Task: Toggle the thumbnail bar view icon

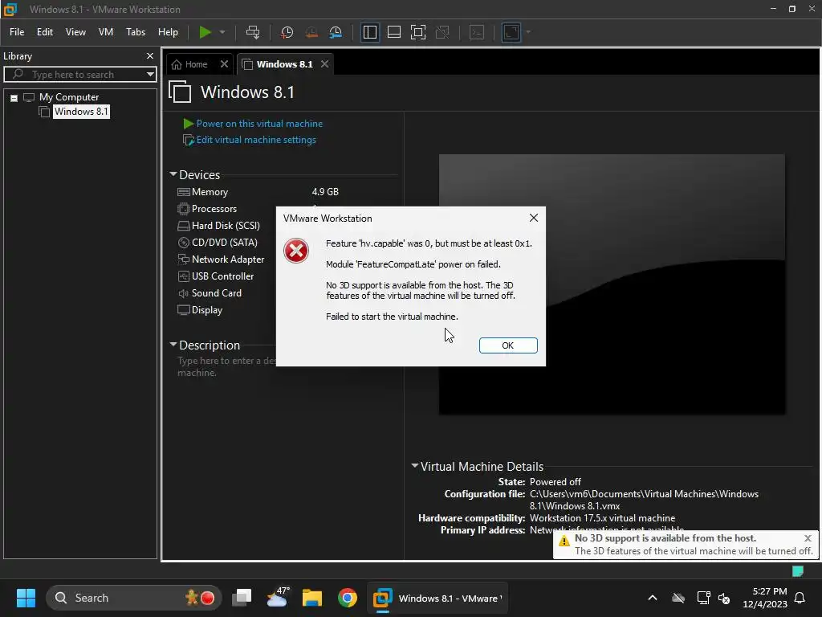Action: [393, 32]
